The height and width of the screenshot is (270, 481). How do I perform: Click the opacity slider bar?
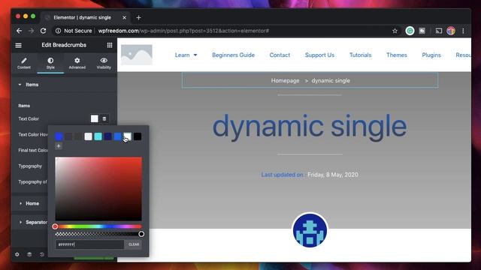[98, 234]
